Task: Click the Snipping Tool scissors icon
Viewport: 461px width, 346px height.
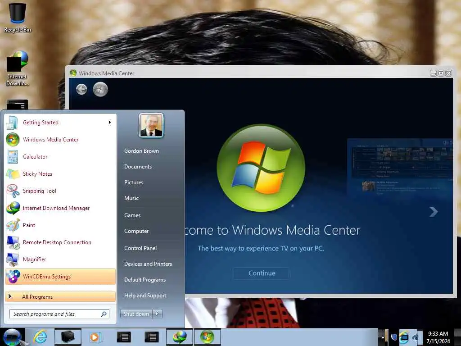Action: [13, 191]
